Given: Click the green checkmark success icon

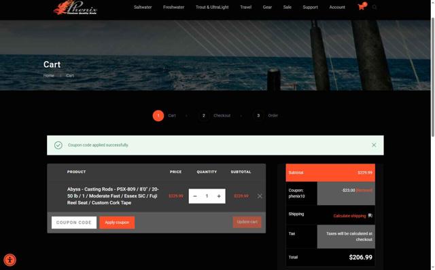Looking at the screenshot, I should click(x=58, y=145).
